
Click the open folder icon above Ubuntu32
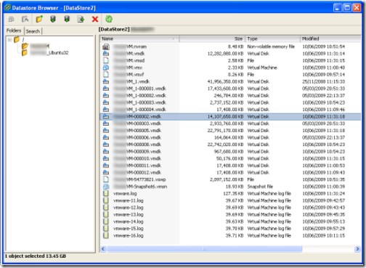(25, 46)
